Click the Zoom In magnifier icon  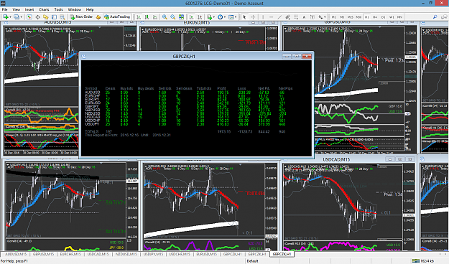(x=165, y=17)
